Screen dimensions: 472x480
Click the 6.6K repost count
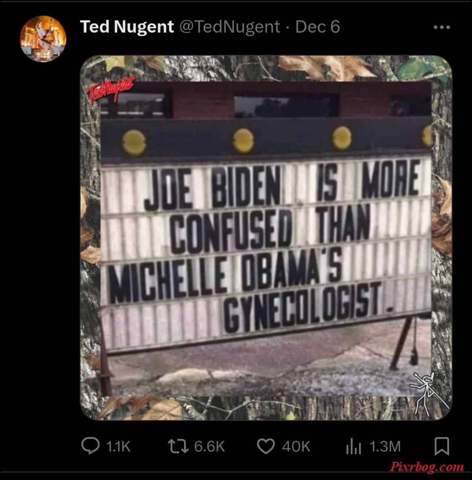(x=209, y=446)
